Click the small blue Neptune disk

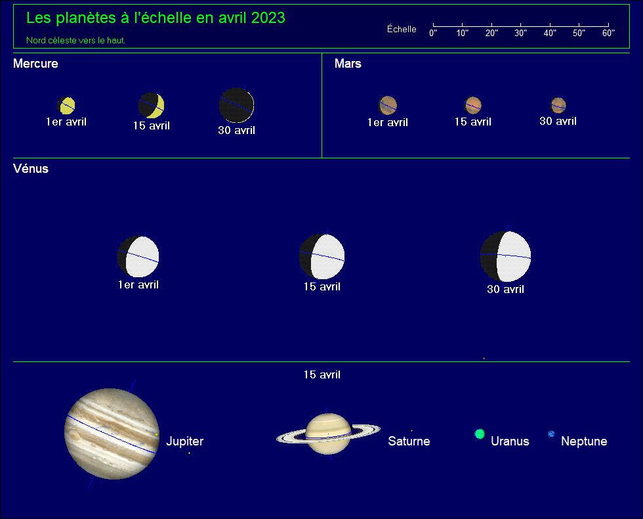(552, 434)
